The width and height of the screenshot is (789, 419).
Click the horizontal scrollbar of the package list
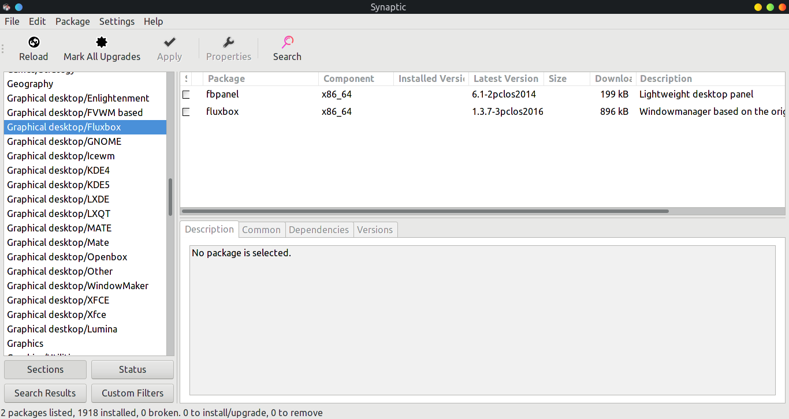click(425, 211)
